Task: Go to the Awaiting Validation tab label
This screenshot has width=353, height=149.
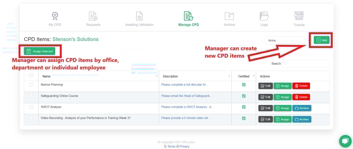Action: click(x=139, y=25)
